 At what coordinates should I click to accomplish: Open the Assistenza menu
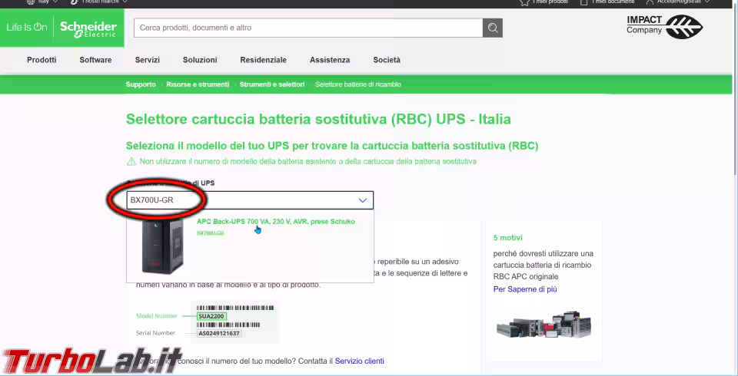tap(329, 60)
